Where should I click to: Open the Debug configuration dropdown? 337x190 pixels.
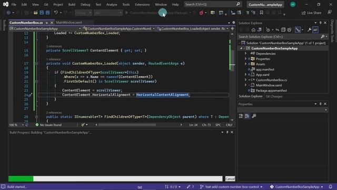point(83,13)
